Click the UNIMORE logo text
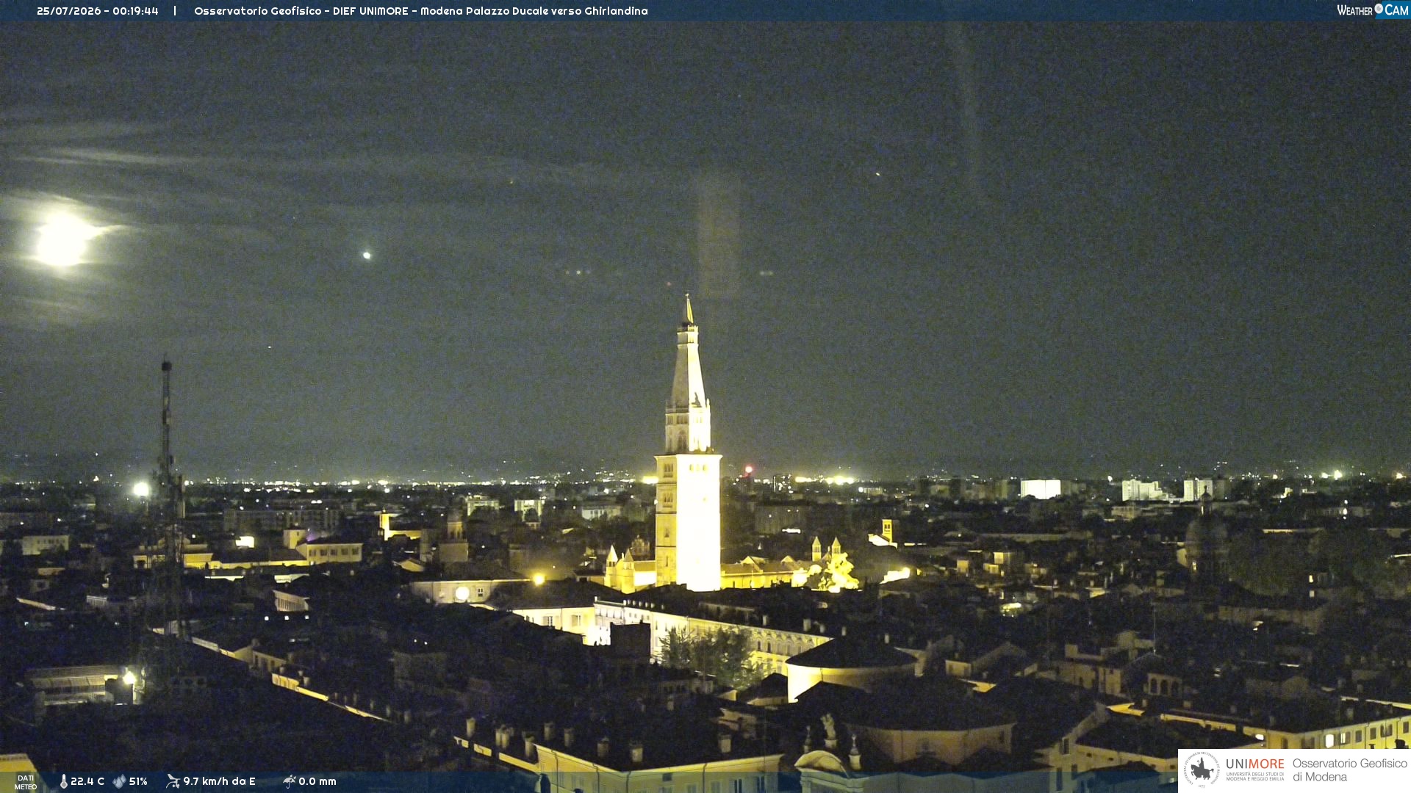This screenshot has width=1411, height=793. click(1255, 764)
